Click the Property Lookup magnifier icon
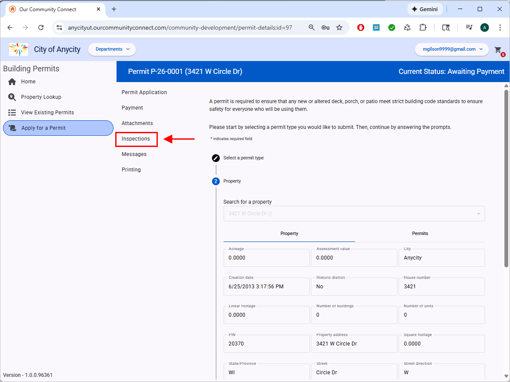The height and width of the screenshot is (382, 510). [12, 97]
